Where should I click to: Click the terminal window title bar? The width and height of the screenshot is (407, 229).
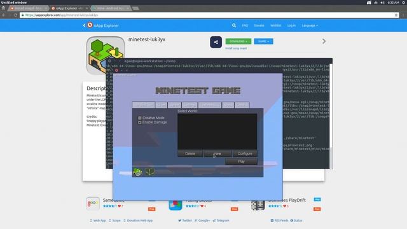point(219,61)
